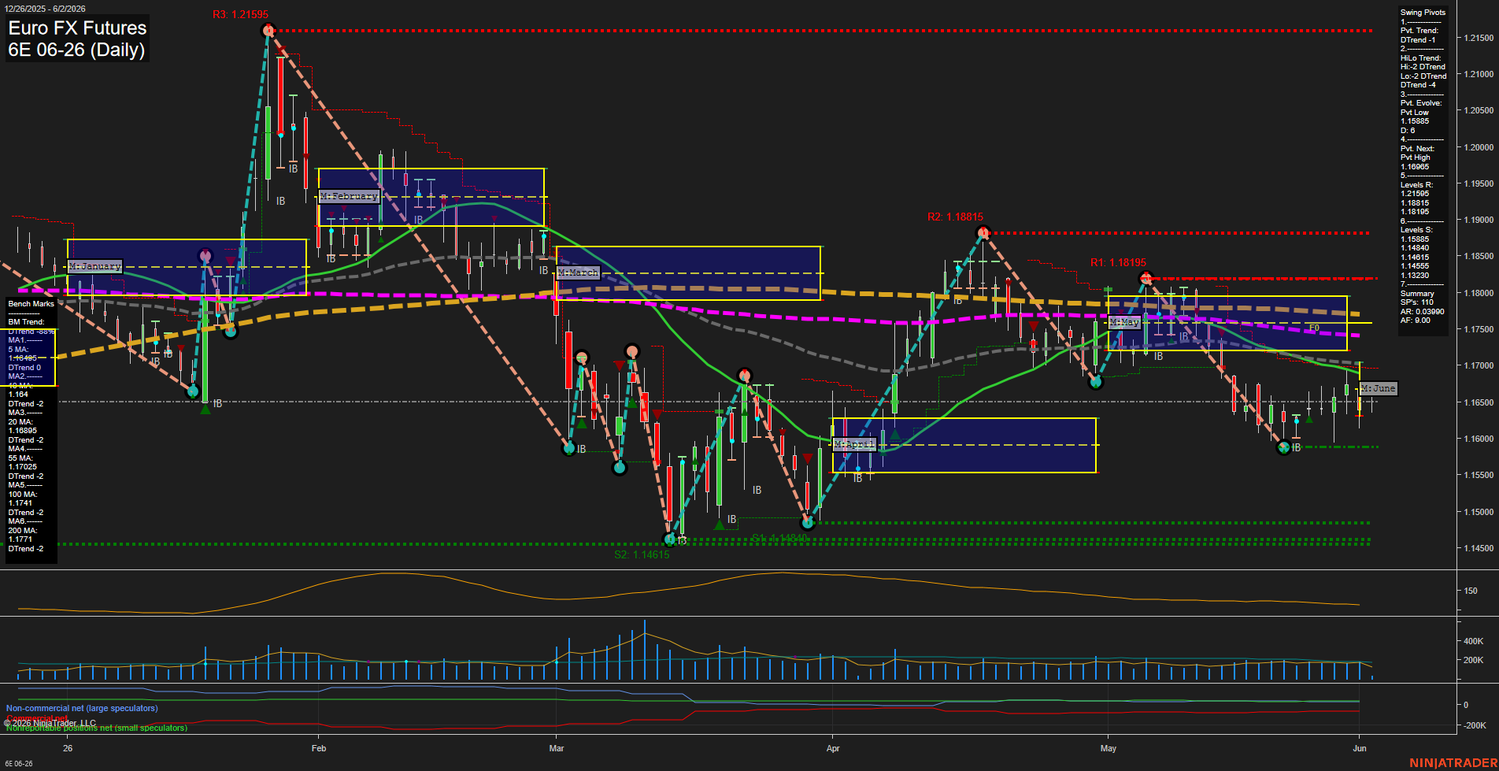The height and width of the screenshot is (771, 1499).
Task: Click the 12/26/2025 - 6/2/2026 date range
Action: point(45,9)
